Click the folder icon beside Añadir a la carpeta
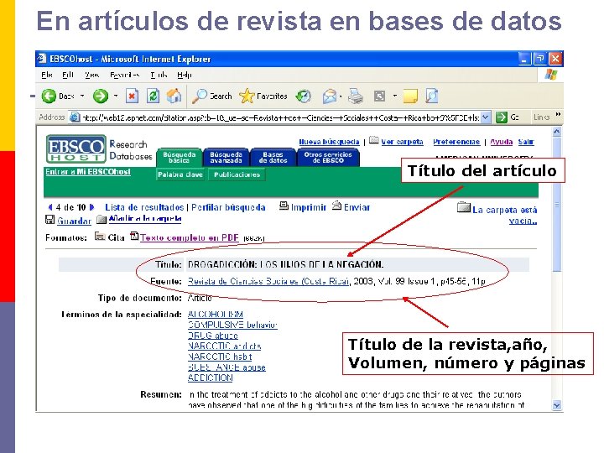604x453 pixels. [x=102, y=220]
